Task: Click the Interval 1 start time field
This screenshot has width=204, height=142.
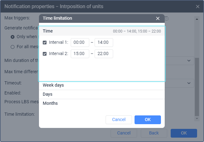Action: pos(80,43)
